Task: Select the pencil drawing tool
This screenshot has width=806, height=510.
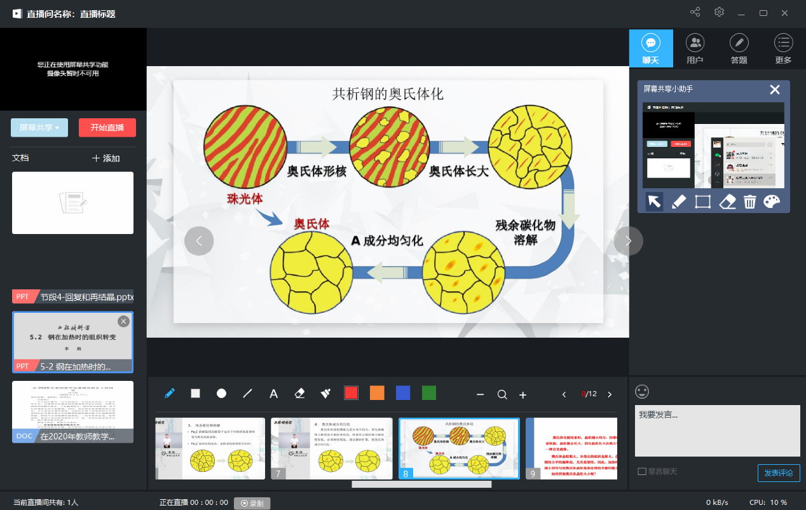Action: pyautogui.click(x=170, y=394)
